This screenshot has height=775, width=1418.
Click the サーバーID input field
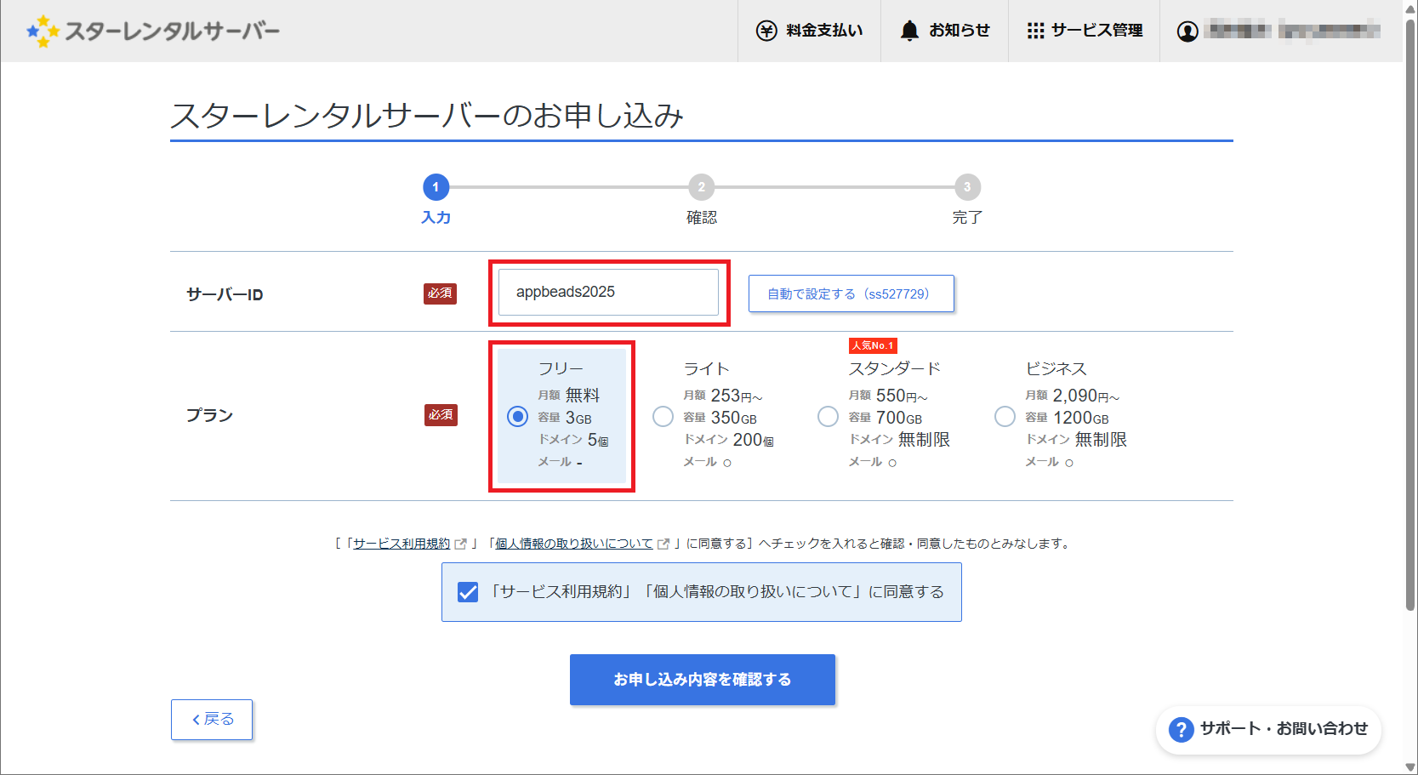(609, 292)
